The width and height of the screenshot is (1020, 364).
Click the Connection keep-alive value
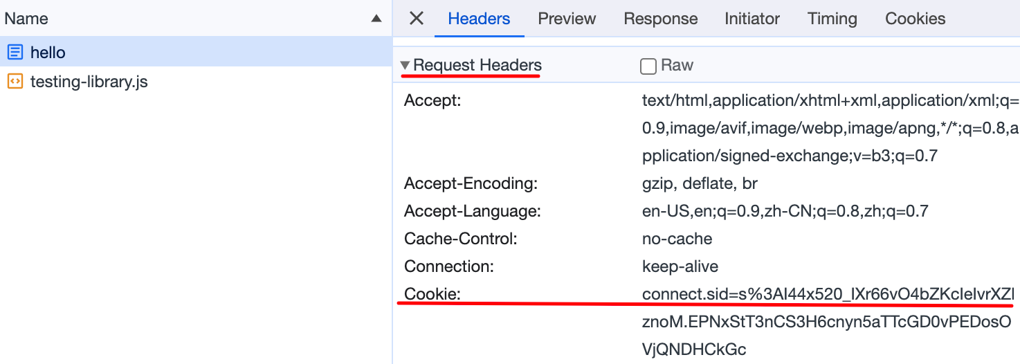coord(680,266)
